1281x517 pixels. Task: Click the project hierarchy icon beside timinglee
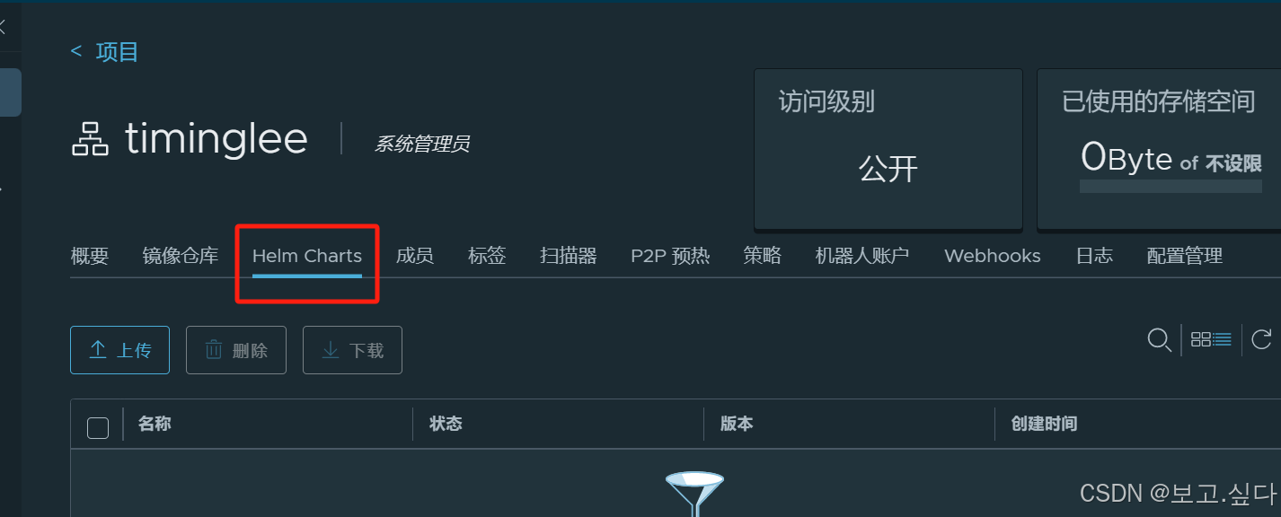pyautogui.click(x=90, y=139)
